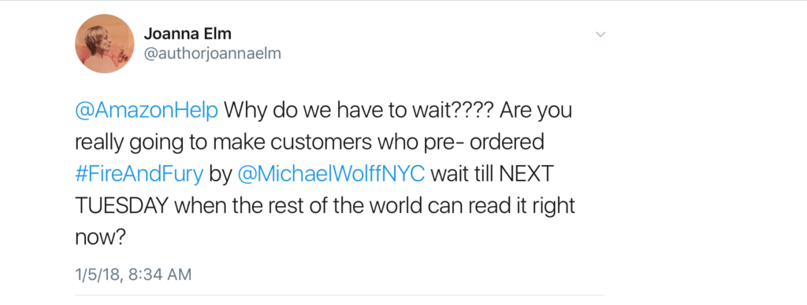Click the "pre- ordered" text

pos(483,143)
